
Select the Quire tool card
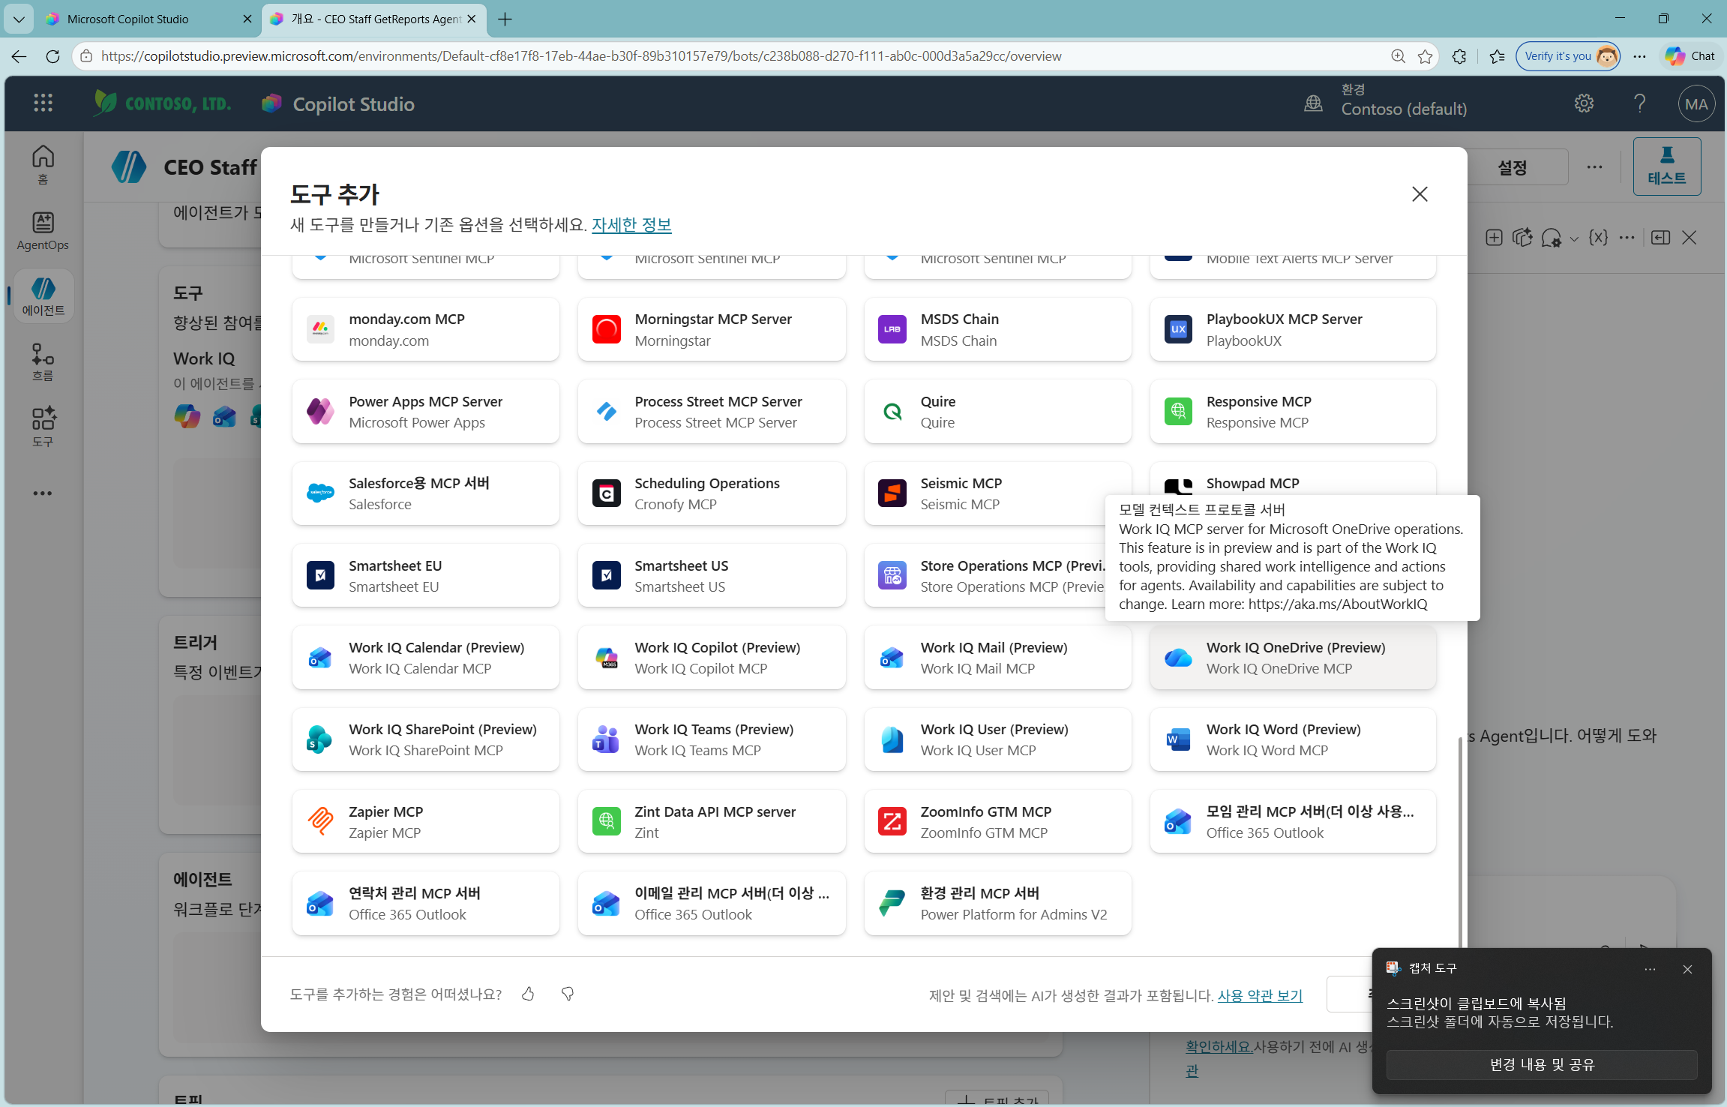997,412
